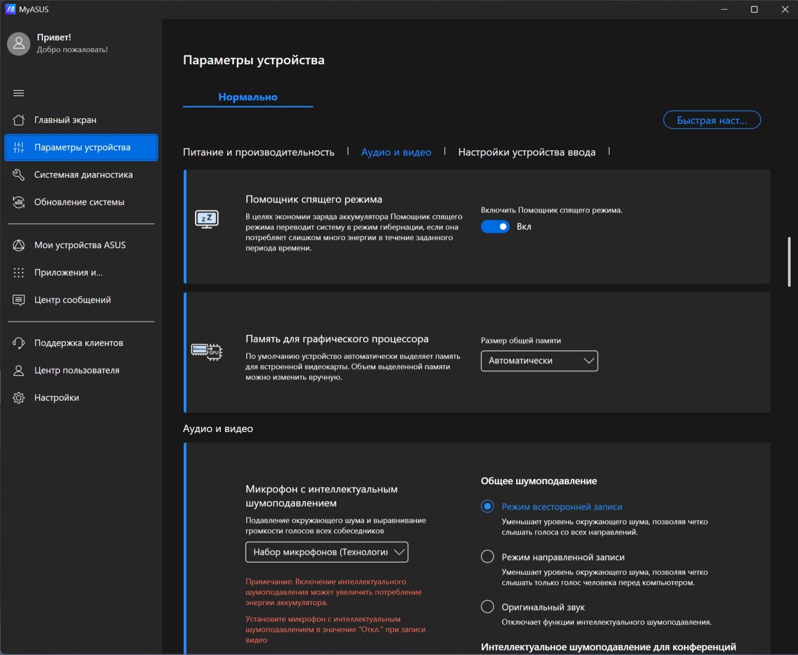Click Мои устройства ASUS icon
The width and height of the screenshot is (798, 655).
pos(19,245)
